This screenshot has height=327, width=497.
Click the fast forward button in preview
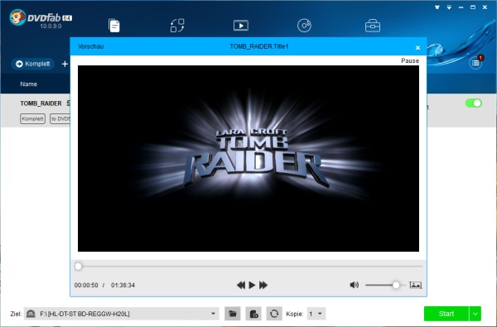(263, 285)
